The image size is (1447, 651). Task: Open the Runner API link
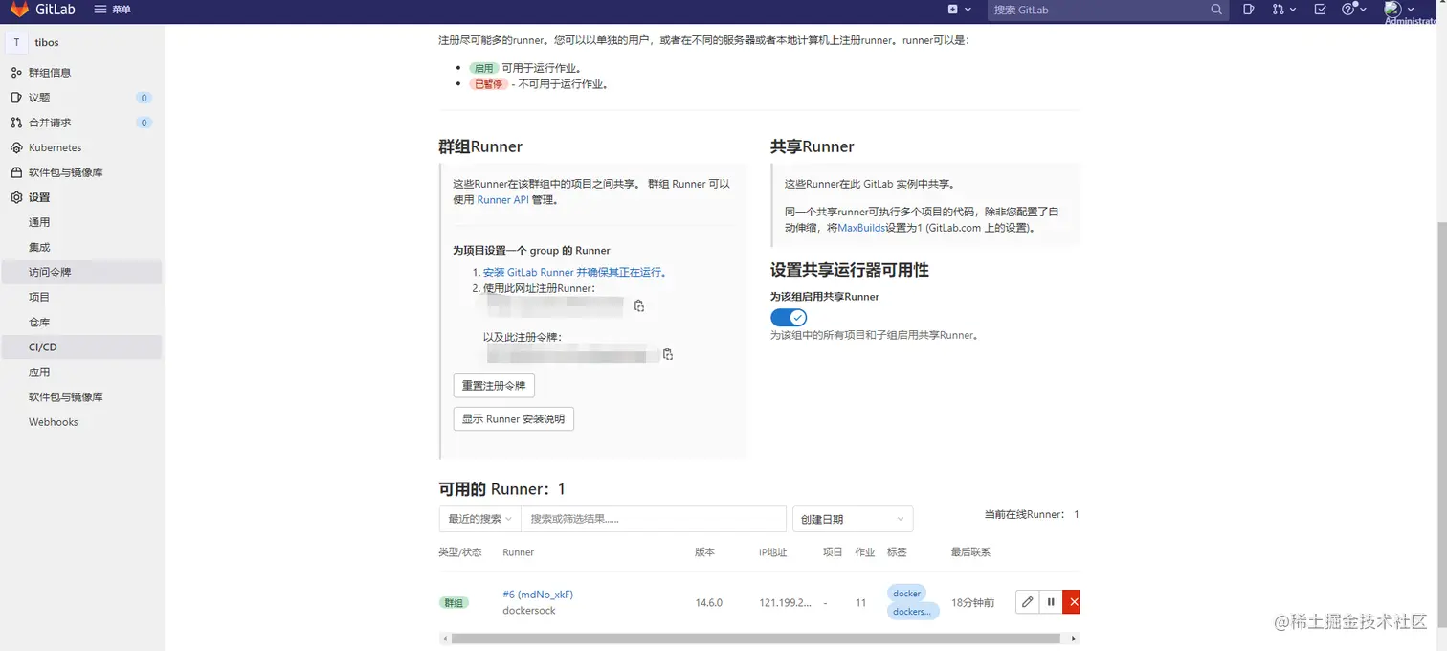click(502, 200)
